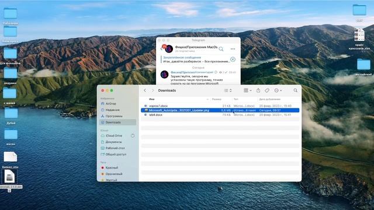Click iCloud Drive sync progress icon
The height and width of the screenshot is (210, 374).
tap(133, 136)
